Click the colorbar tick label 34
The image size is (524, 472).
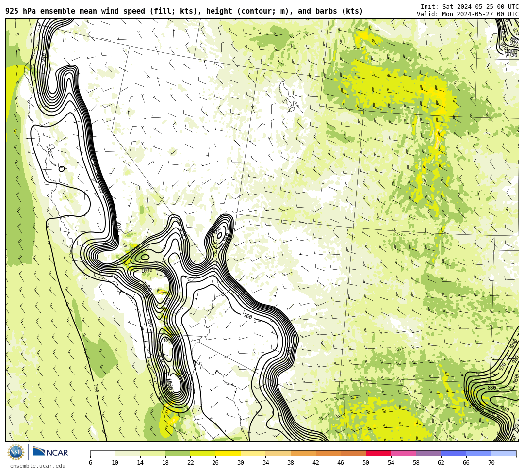[266, 463]
